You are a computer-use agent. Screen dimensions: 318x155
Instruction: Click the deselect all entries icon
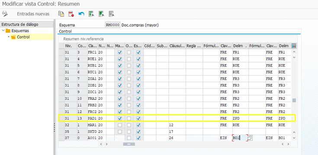tap(111, 14)
